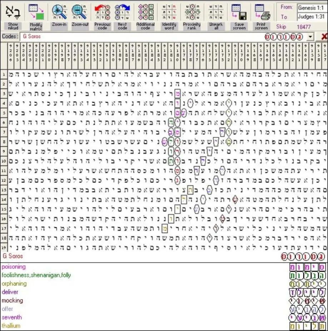Select the Zoom-out magnifier icon
This screenshot has width=328, height=331.
(x=79, y=12)
